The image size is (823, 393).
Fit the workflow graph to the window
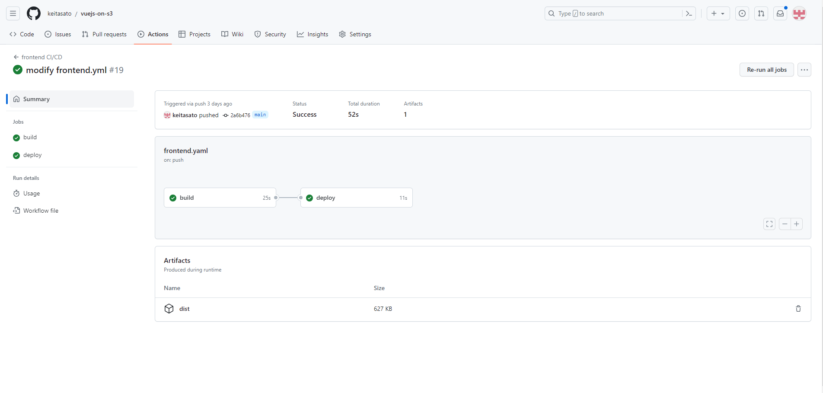click(x=769, y=224)
